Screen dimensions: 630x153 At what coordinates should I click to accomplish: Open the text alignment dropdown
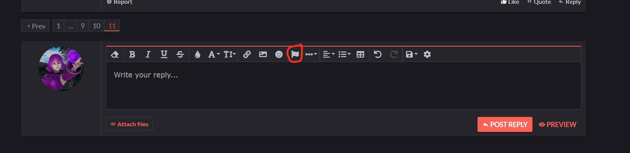(x=329, y=55)
